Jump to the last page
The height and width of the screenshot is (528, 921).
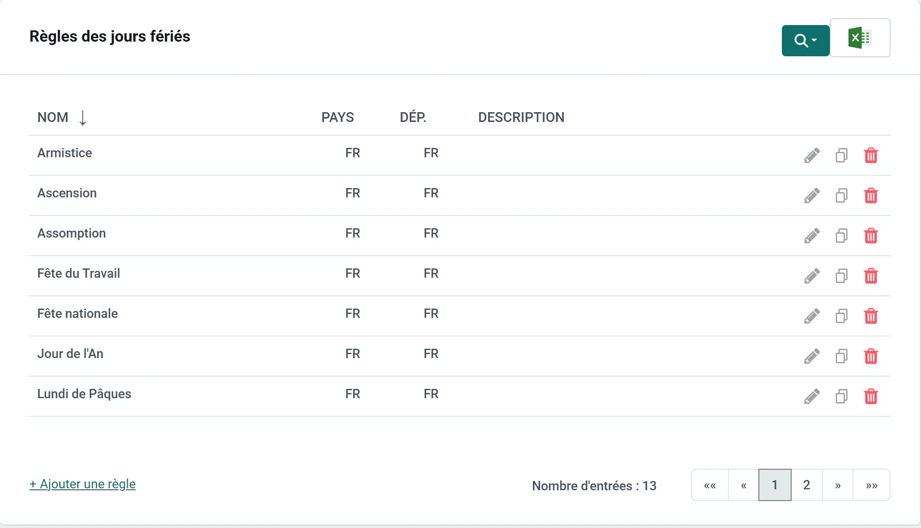click(872, 485)
